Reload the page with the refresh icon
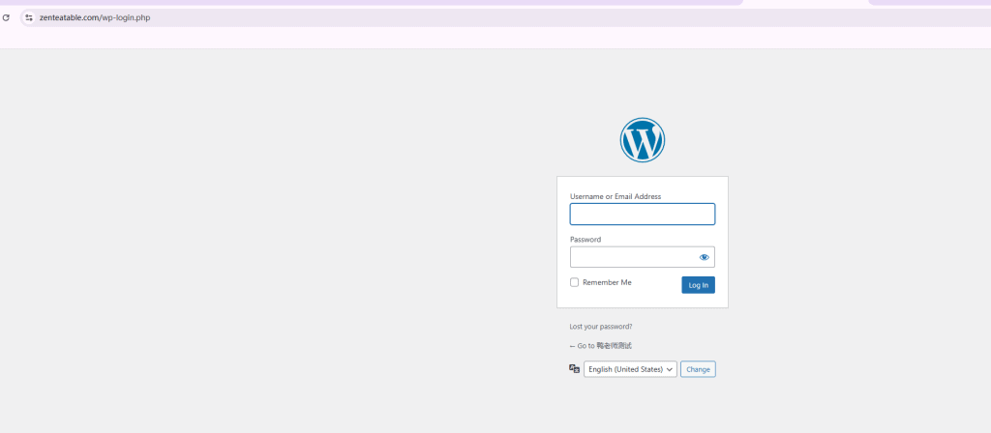Screen dimensions: 991x433 (x=7, y=17)
